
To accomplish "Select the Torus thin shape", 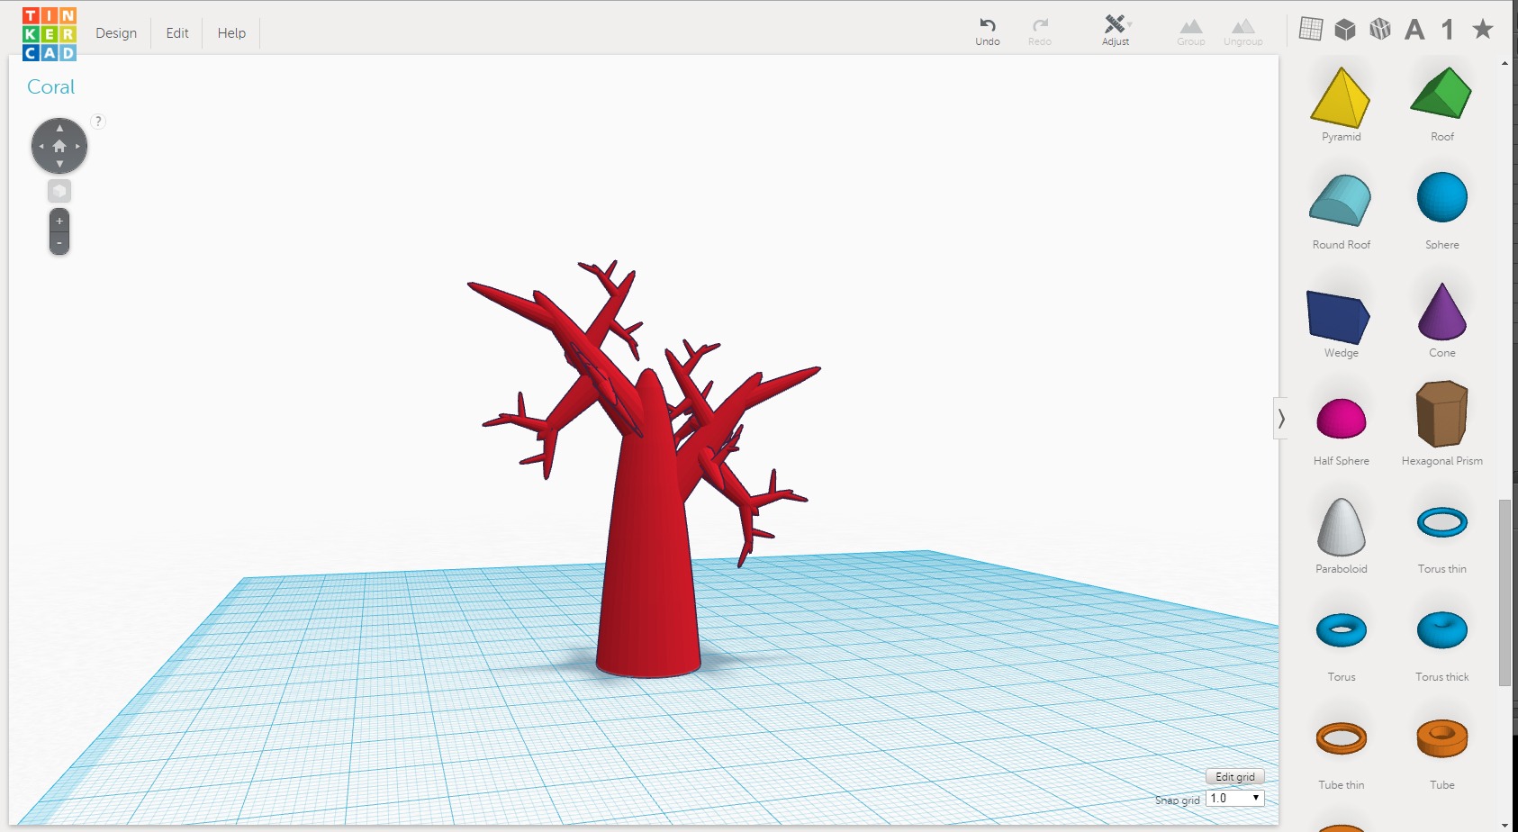I will coord(1442,522).
